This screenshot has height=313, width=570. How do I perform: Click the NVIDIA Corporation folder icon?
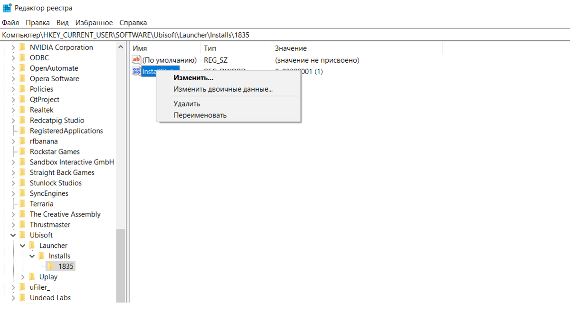coord(23,47)
